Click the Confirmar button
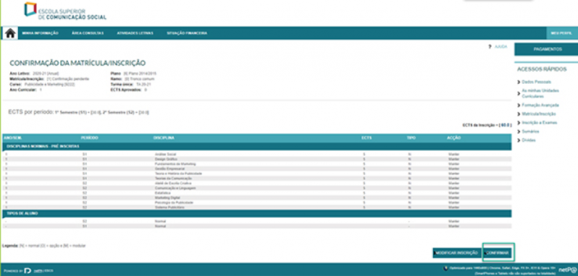This screenshot has height=276, width=578. [x=498, y=253]
